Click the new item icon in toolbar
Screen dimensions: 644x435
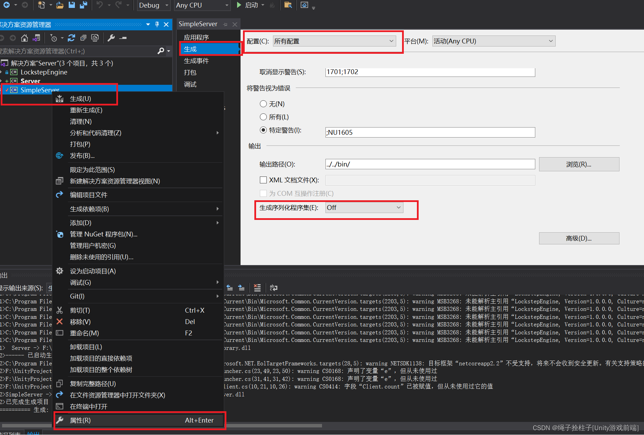pyautogui.click(x=41, y=5)
